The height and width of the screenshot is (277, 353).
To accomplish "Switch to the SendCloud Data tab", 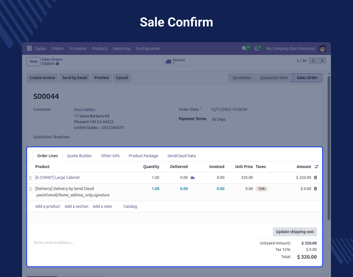I will pyautogui.click(x=182, y=156).
